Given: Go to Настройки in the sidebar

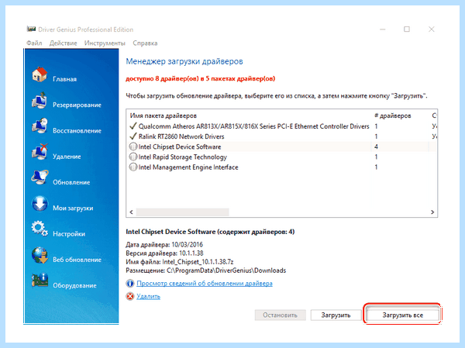Looking at the screenshot, I should coord(69,234).
